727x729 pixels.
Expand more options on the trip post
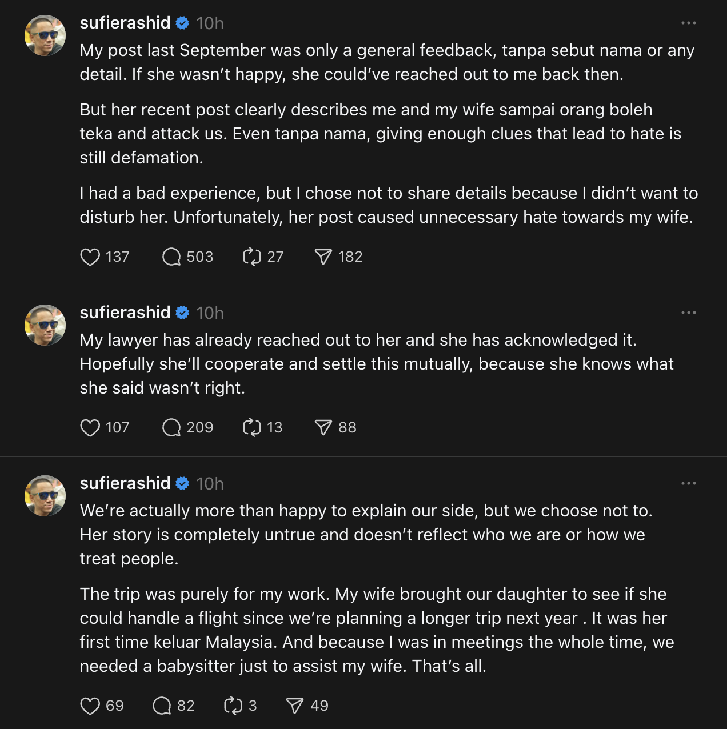coord(689,484)
